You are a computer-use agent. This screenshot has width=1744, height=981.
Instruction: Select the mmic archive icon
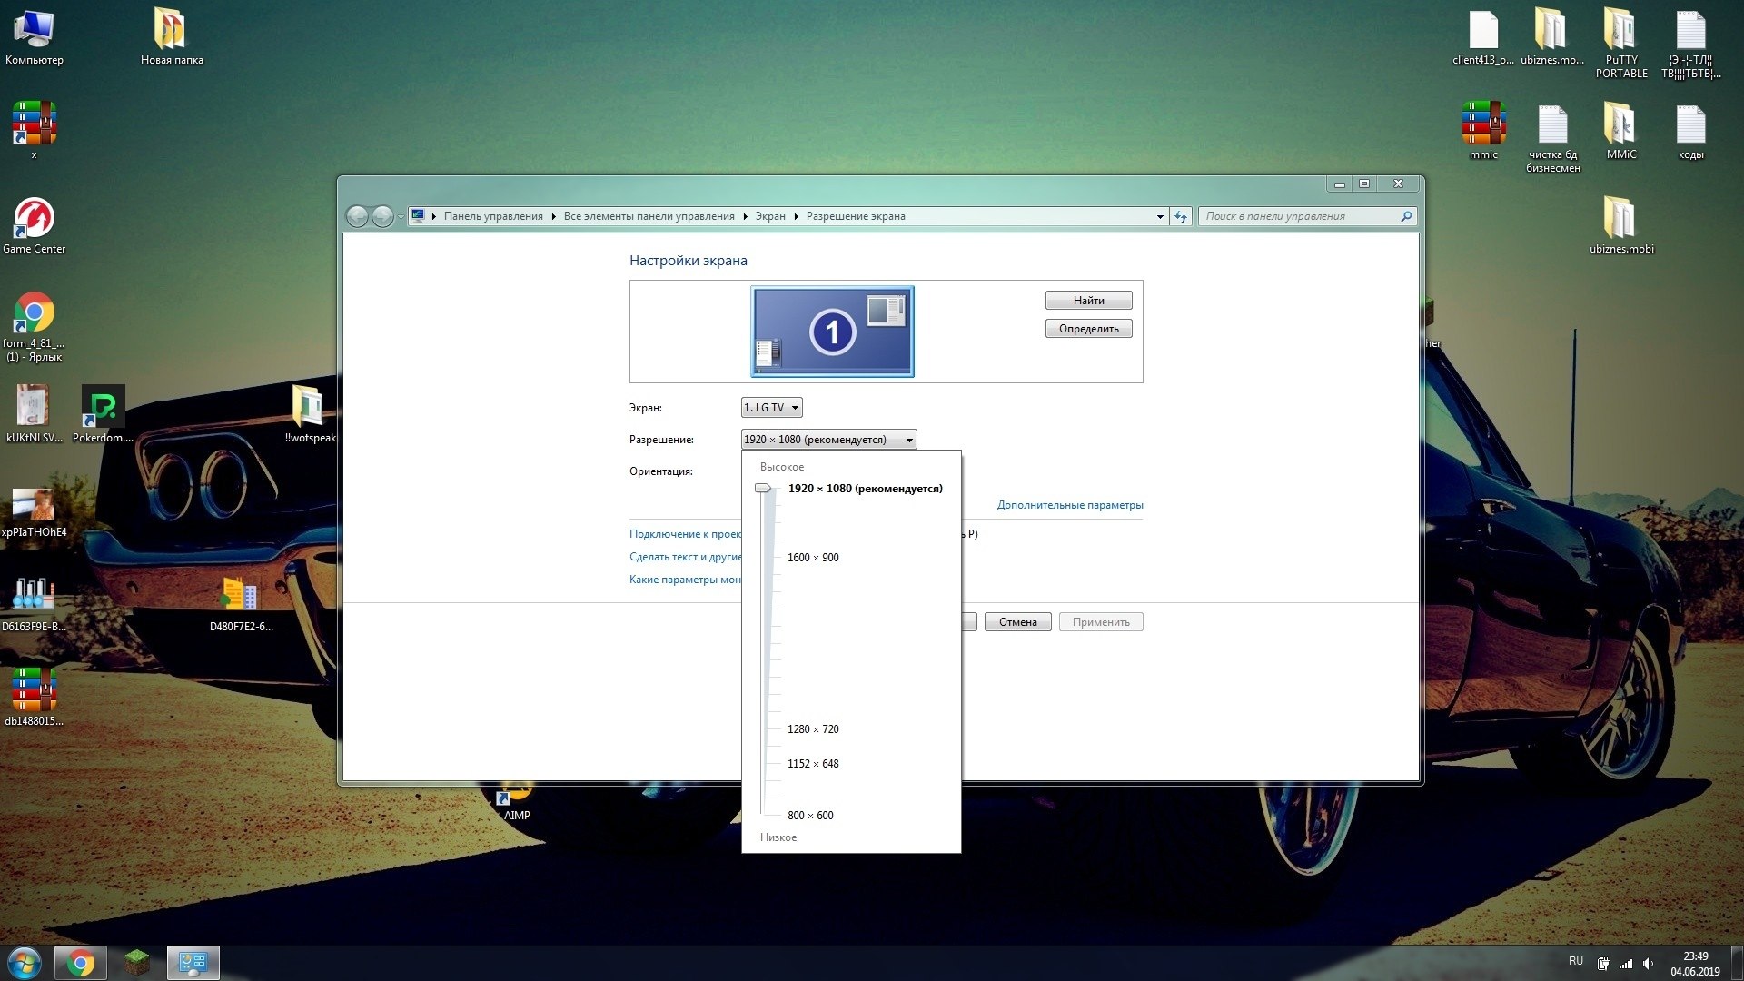(1483, 130)
